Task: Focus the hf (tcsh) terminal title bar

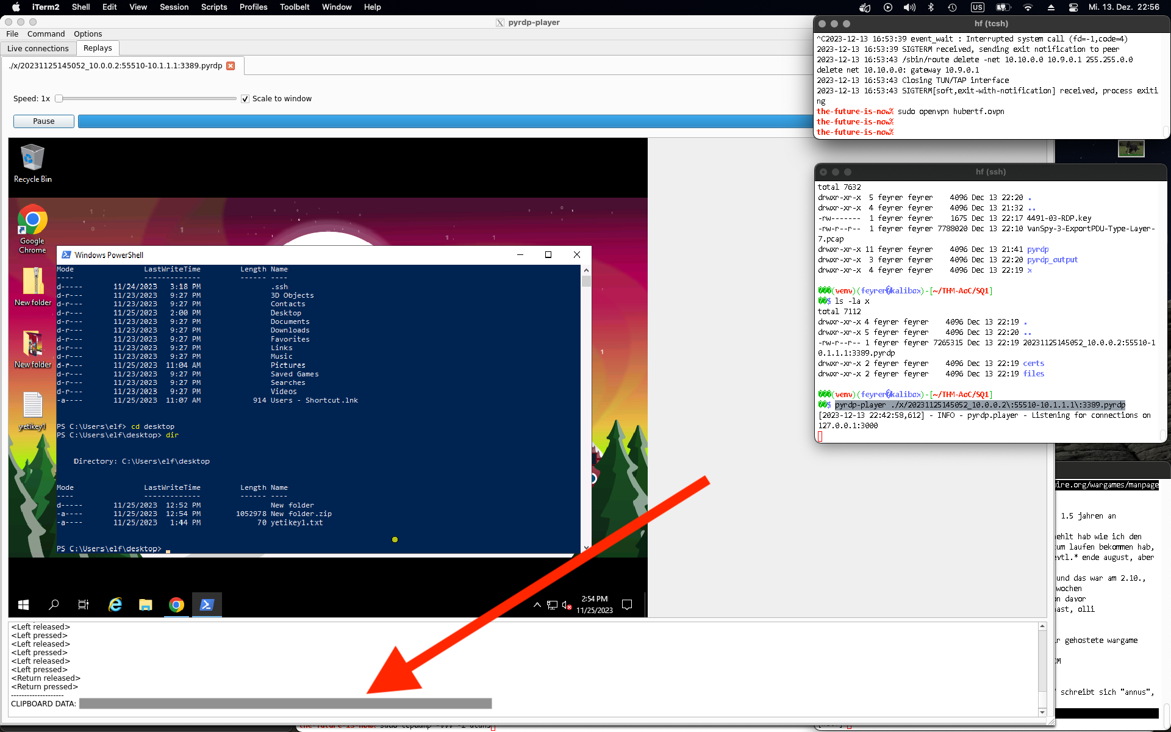Action: point(991,24)
